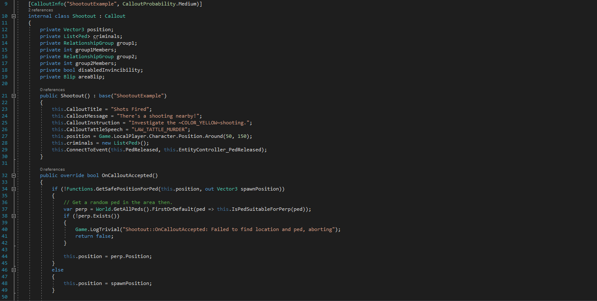The width and height of the screenshot is (597, 301).
Task: Click the LogTrivial method call
Action: pyautogui.click(x=105, y=229)
